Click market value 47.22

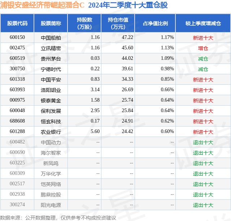point(127,37)
